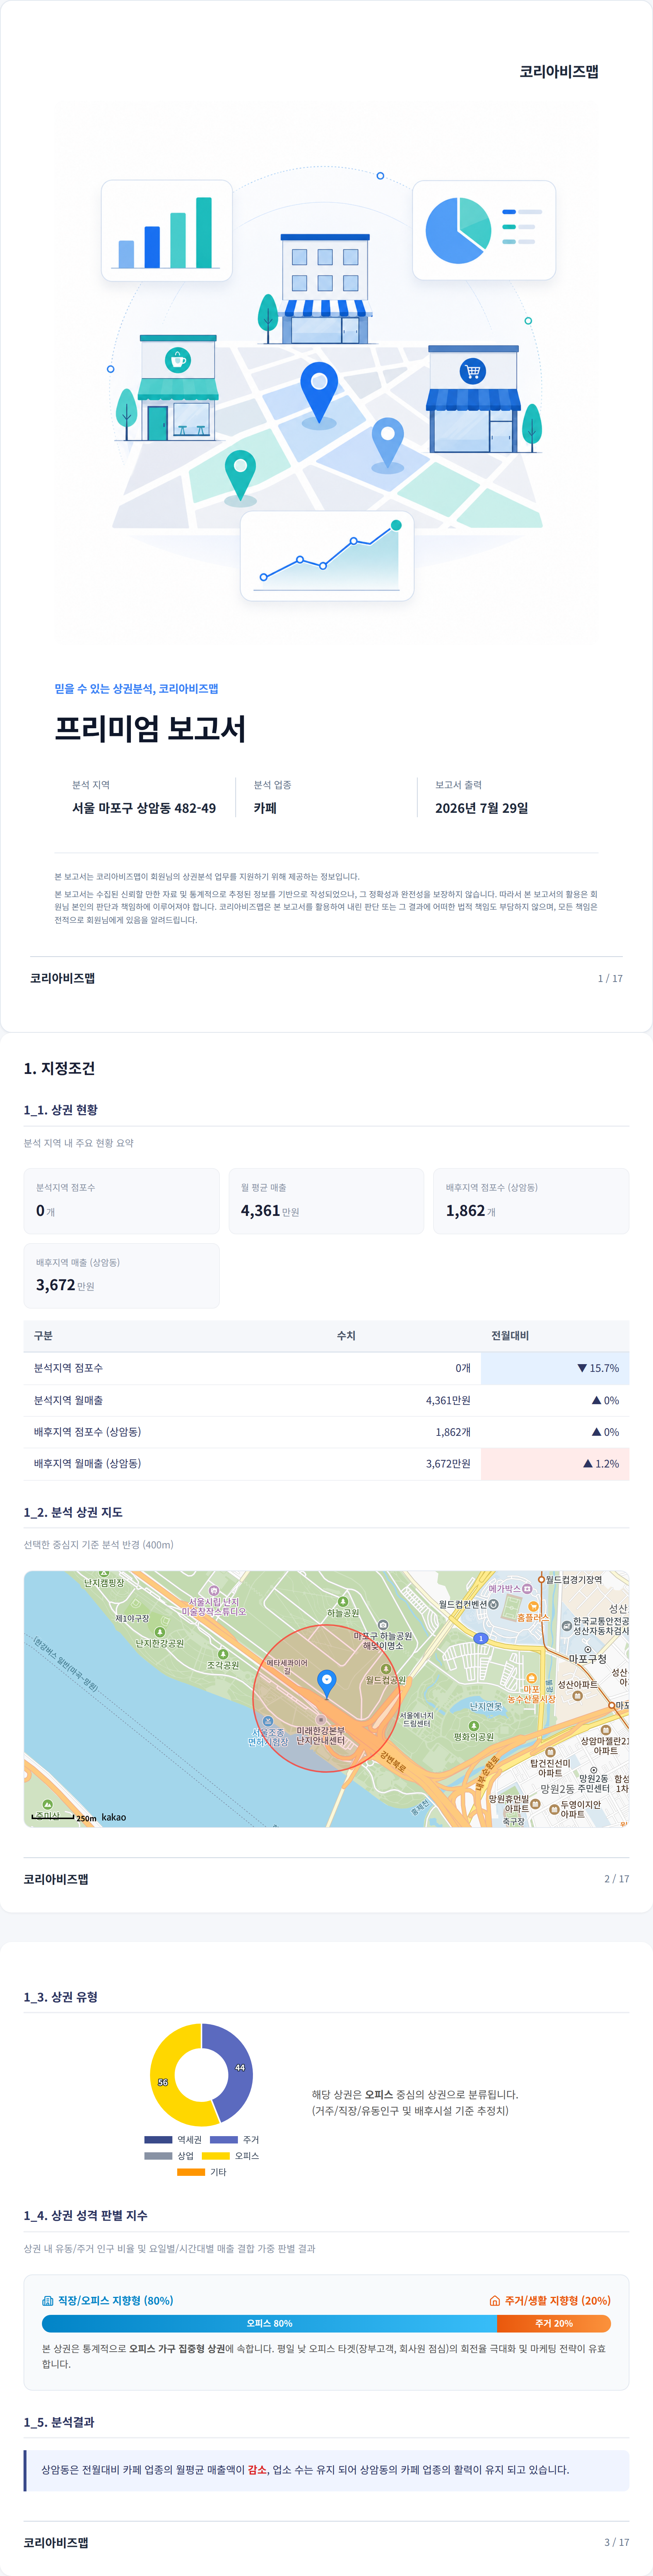653x2576 pixels.
Task: Click the 전월대비 column header
Action: [x=510, y=1336]
